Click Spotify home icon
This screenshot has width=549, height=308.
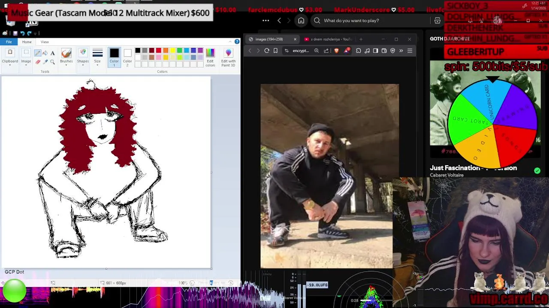tap(301, 21)
